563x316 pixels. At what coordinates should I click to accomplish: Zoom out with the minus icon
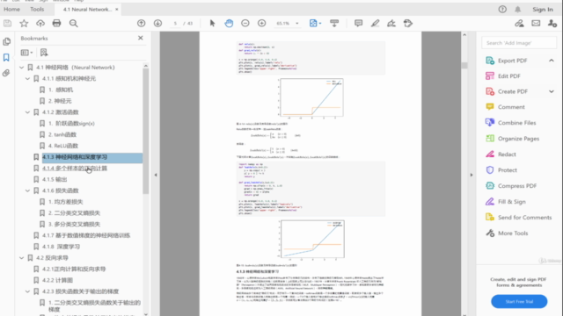tap(245, 24)
